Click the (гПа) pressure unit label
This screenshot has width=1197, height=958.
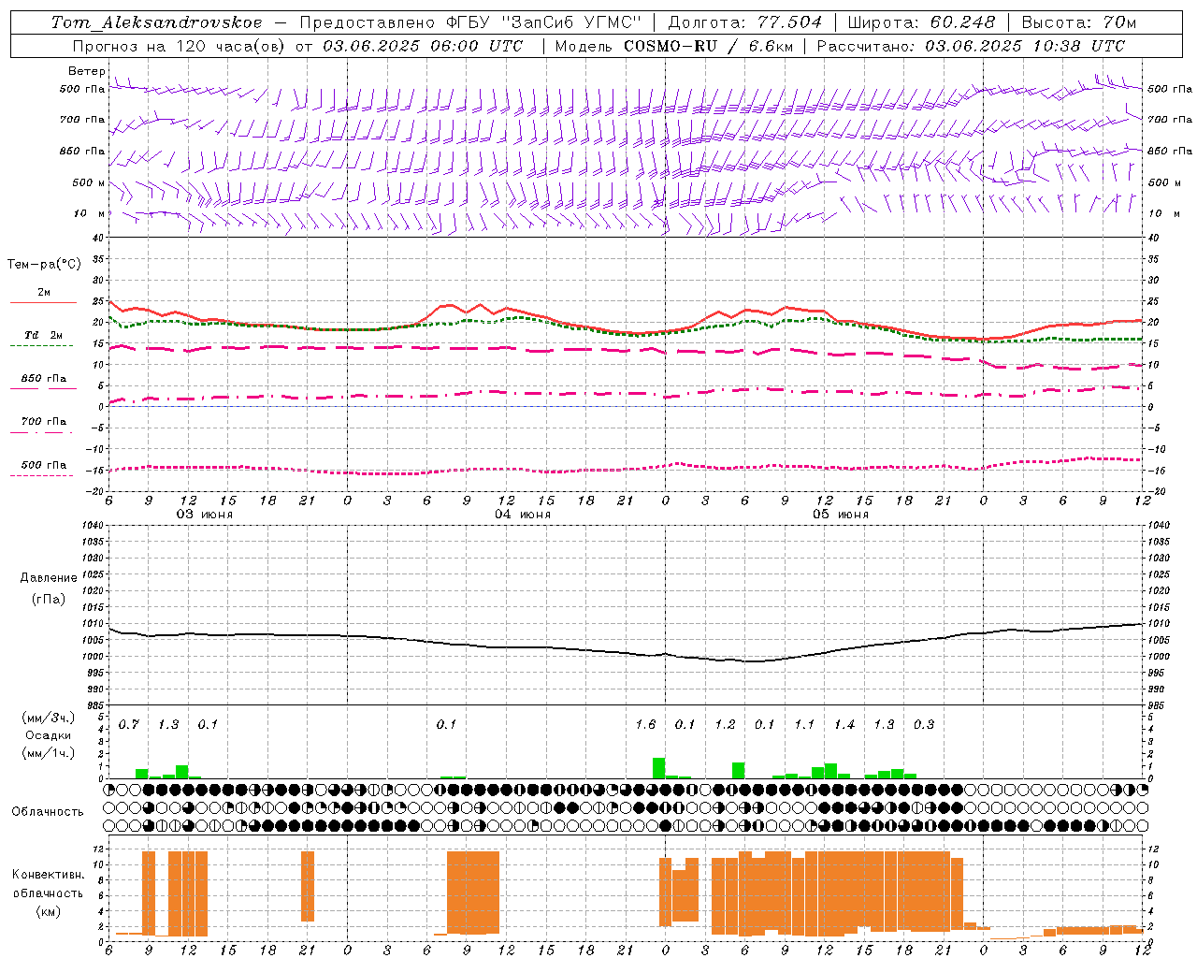(x=49, y=599)
